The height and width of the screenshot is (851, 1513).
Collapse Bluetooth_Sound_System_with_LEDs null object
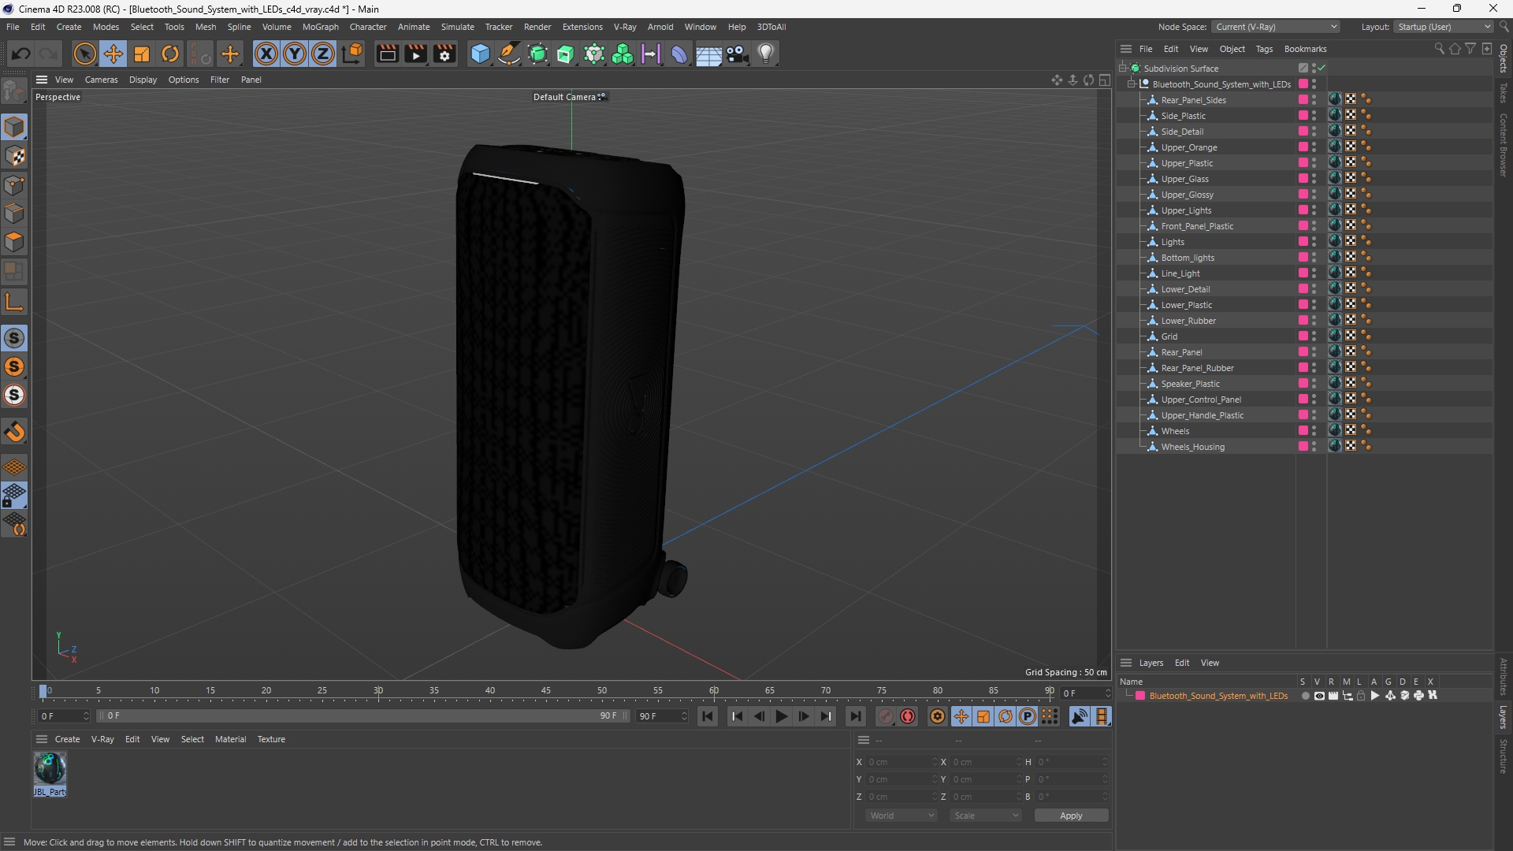click(1132, 84)
